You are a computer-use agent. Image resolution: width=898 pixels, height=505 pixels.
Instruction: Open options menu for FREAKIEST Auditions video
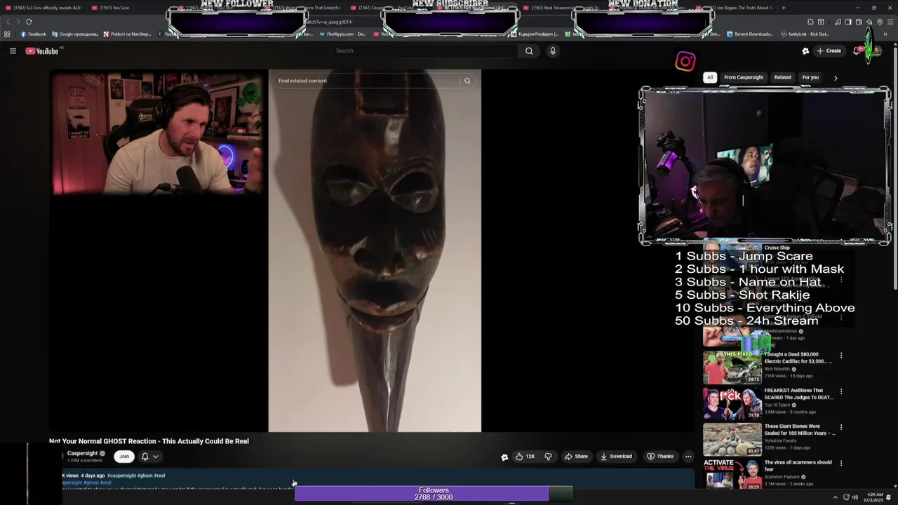click(x=841, y=391)
